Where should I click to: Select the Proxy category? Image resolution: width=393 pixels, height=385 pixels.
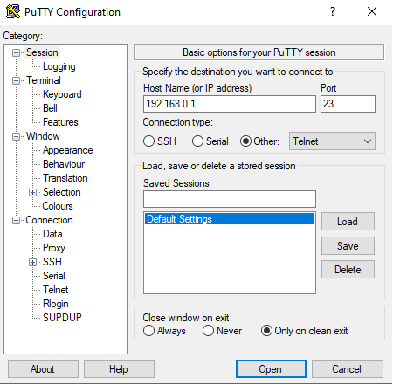pyautogui.click(x=54, y=248)
